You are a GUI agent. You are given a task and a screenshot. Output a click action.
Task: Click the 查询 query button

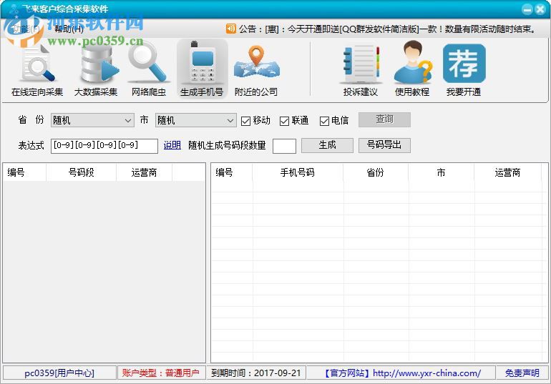[384, 119]
